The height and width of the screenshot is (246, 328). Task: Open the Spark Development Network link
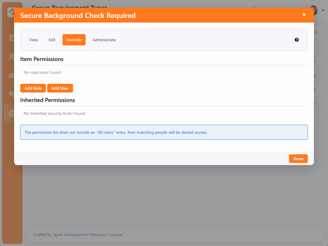(x=79, y=235)
